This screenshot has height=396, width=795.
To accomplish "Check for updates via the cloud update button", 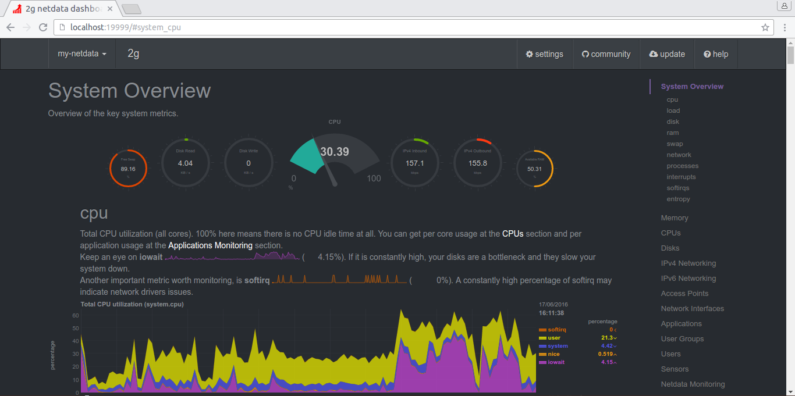I will click(x=667, y=54).
